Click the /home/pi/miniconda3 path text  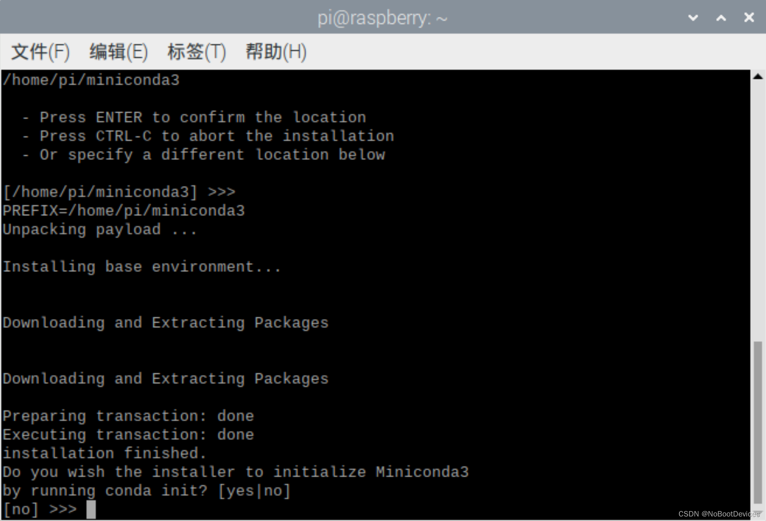pos(91,79)
